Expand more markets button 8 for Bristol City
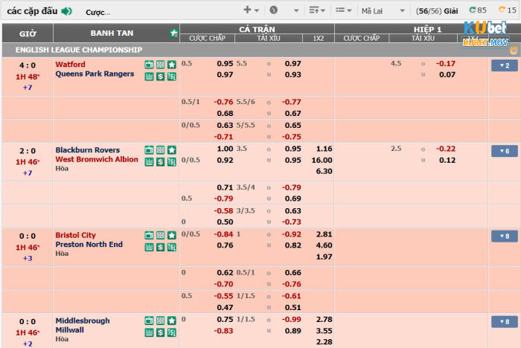 [x=505, y=236]
